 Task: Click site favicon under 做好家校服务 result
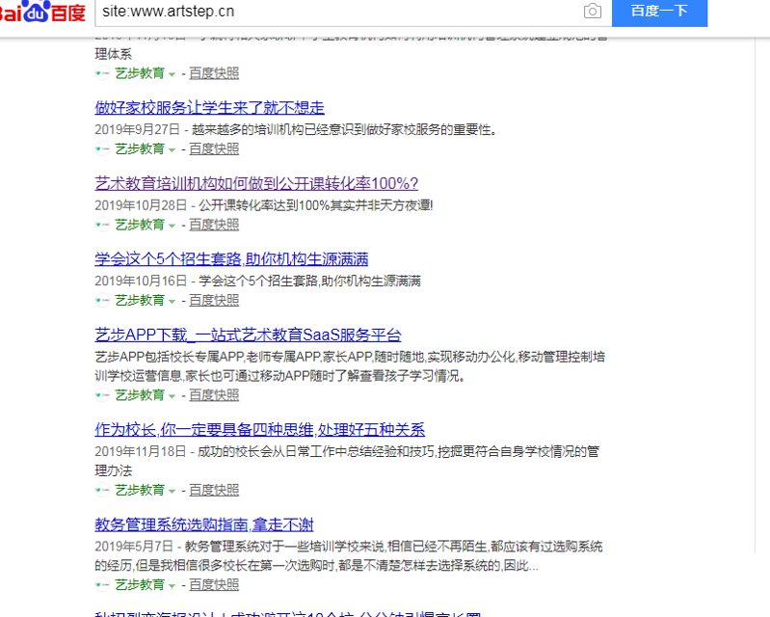(x=102, y=148)
